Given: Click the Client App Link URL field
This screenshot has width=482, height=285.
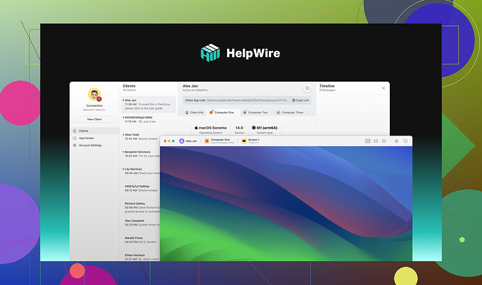Looking at the screenshot, I should point(247,100).
